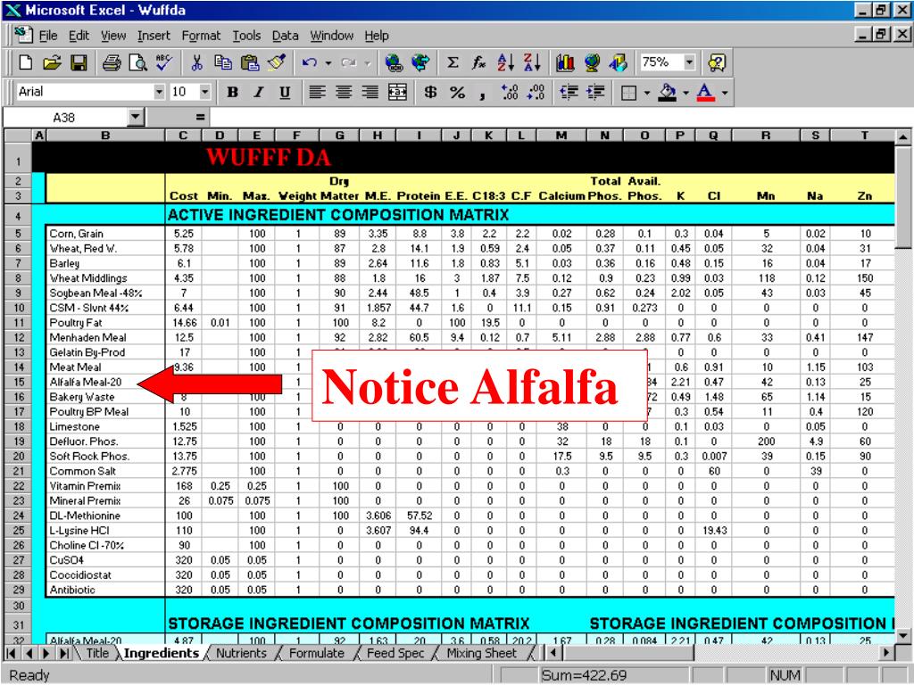This screenshot has height=685, width=914.
Task: Apply the red Font Color A
Action: (x=706, y=93)
